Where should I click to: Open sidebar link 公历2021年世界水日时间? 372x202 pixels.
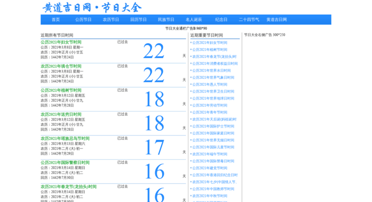(212, 71)
